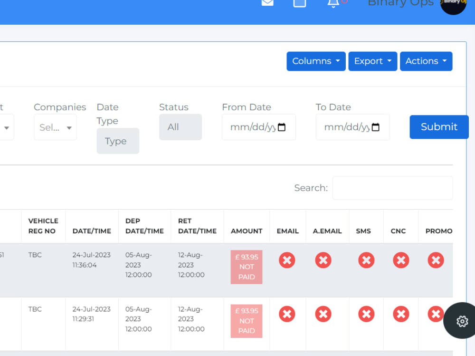Expand the partially visible dropdown left of Companies
Screen dimensions: 475x356
click(x=6, y=127)
